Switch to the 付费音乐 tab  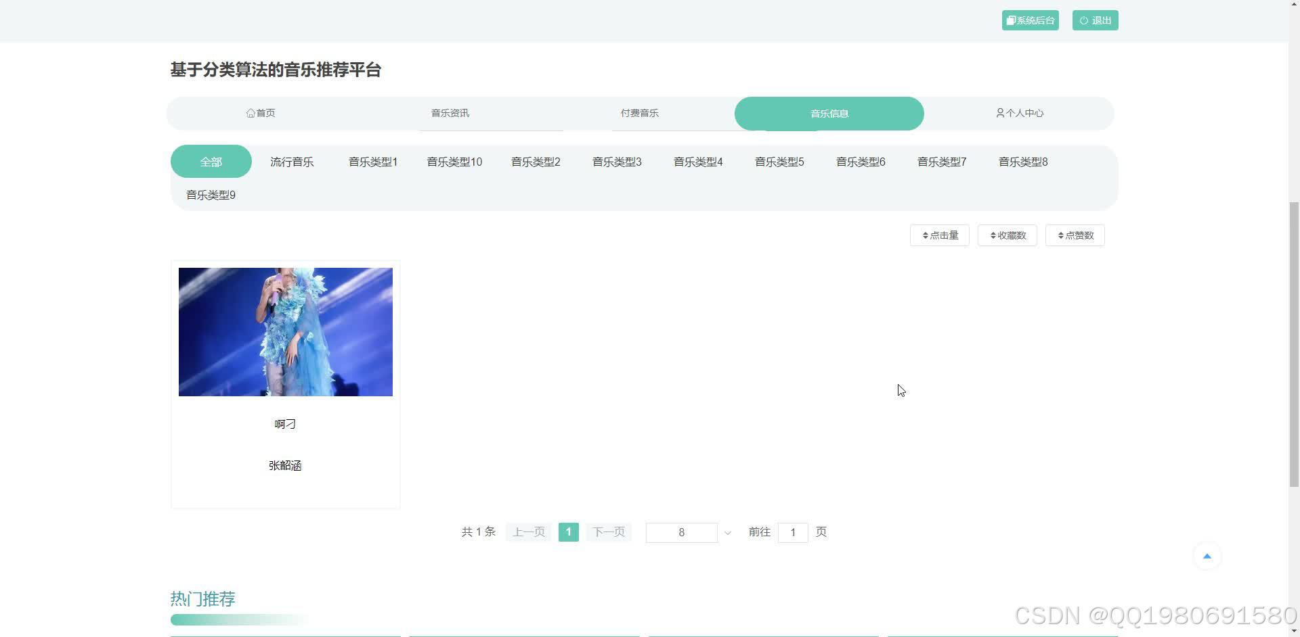639,113
